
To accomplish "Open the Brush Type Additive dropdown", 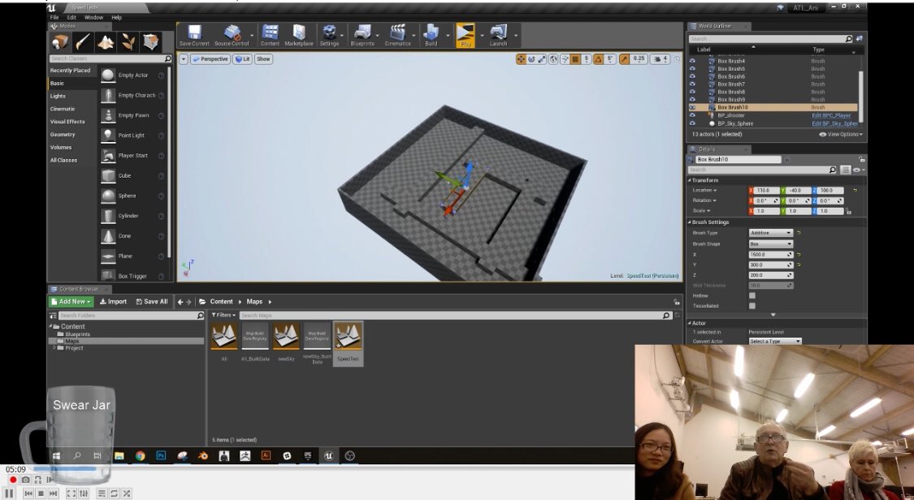I will 771,233.
